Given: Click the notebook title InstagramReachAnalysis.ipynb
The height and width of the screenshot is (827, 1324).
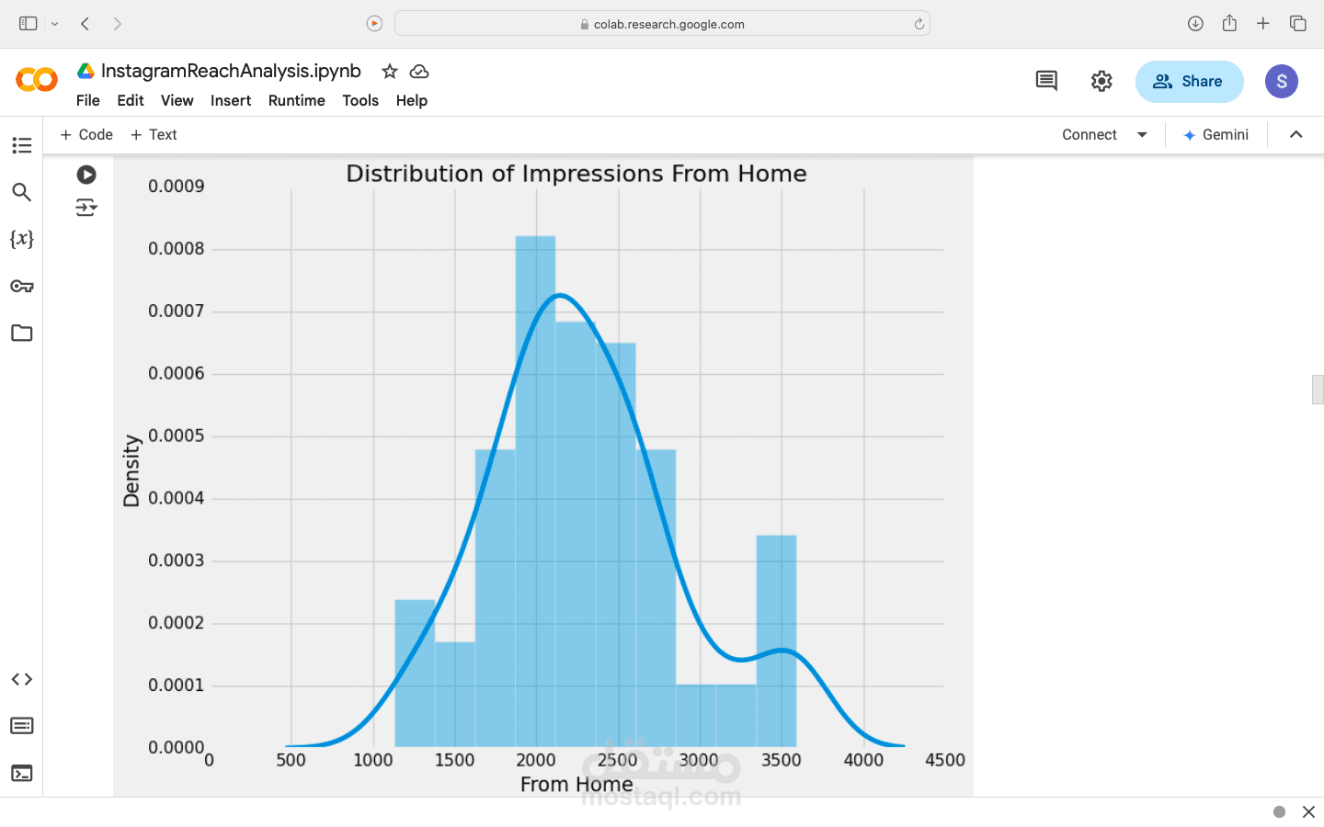Looking at the screenshot, I should (x=231, y=71).
